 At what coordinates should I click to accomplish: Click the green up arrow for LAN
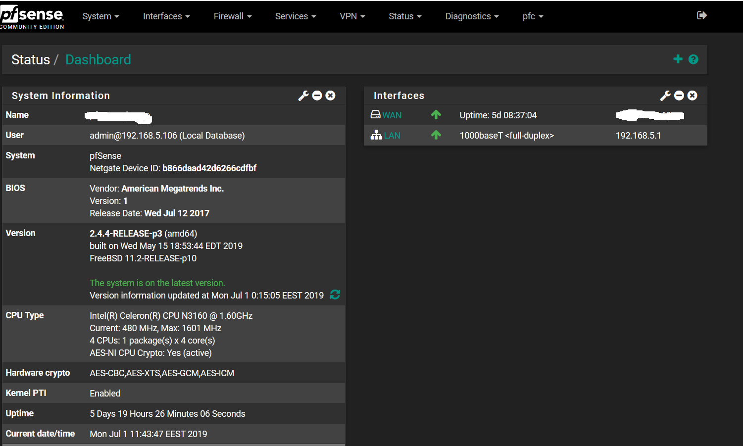point(436,135)
